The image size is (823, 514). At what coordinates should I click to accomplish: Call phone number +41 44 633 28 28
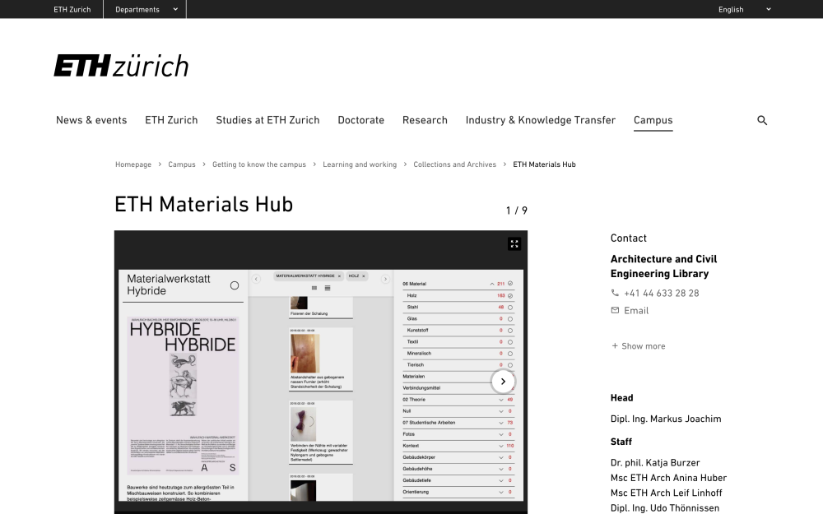(662, 294)
